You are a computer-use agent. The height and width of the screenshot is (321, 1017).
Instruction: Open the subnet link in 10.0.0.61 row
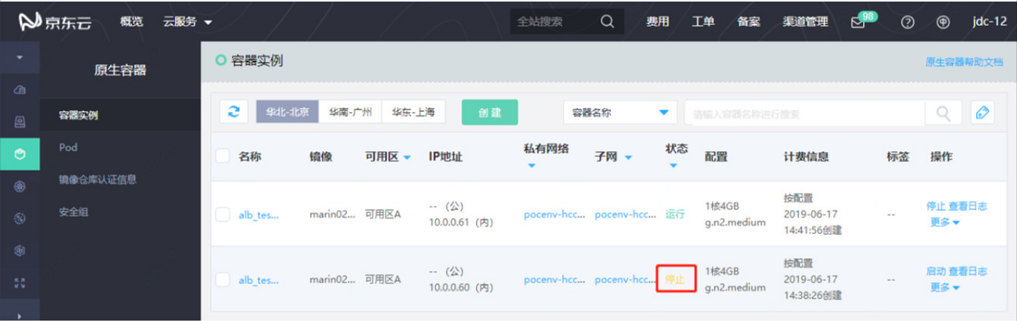[626, 215]
